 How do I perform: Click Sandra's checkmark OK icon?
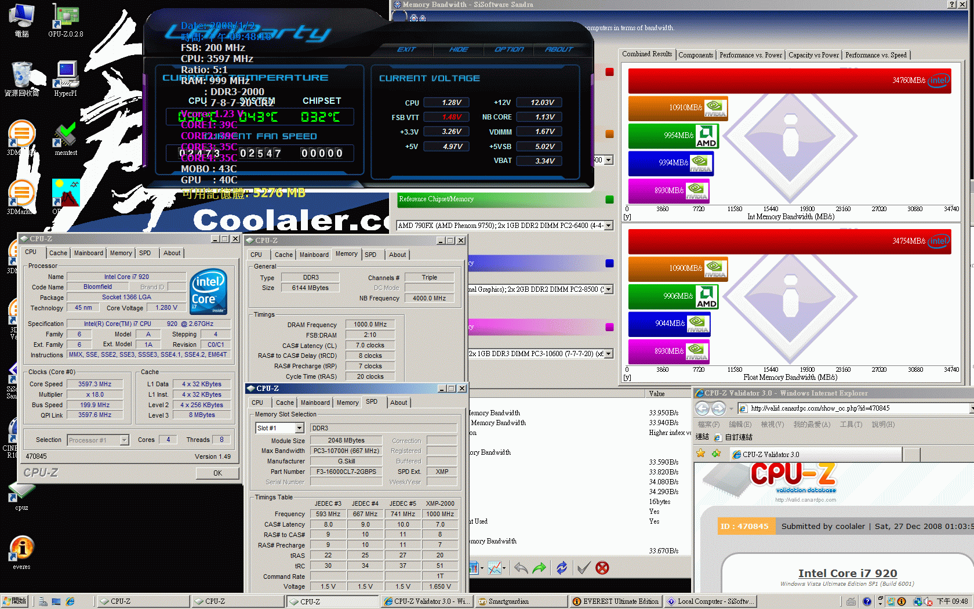pos(584,568)
